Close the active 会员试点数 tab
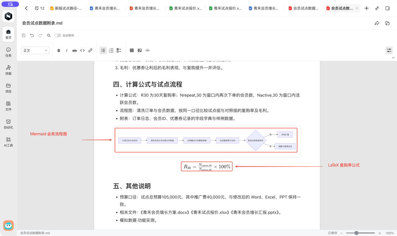397x236 pixels. click(x=357, y=8)
